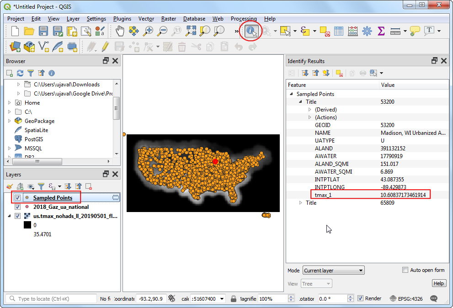Click the Pan Map hand tool

coord(120,31)
